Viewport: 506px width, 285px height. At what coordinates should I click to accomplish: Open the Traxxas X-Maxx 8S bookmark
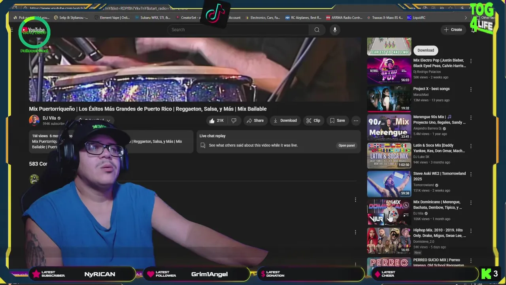click(x=385, y=17)
